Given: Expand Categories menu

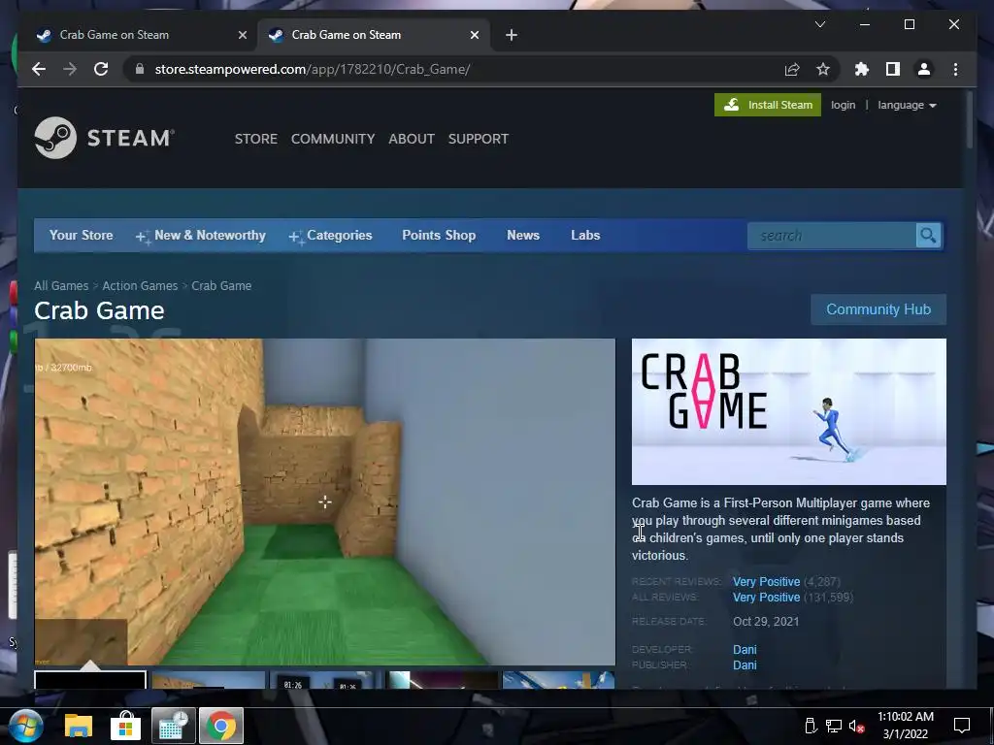Looking at the screenshot, I should (330, 236).
